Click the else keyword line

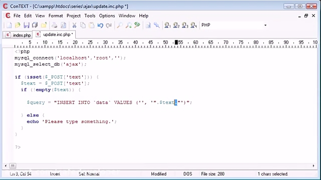(33, 115)
